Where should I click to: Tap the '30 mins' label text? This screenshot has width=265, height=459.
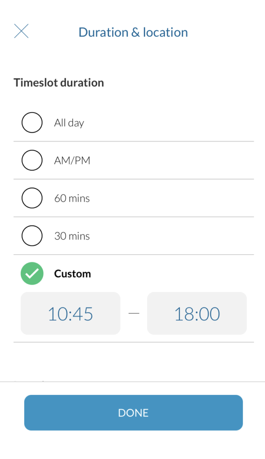coord(72,236)
